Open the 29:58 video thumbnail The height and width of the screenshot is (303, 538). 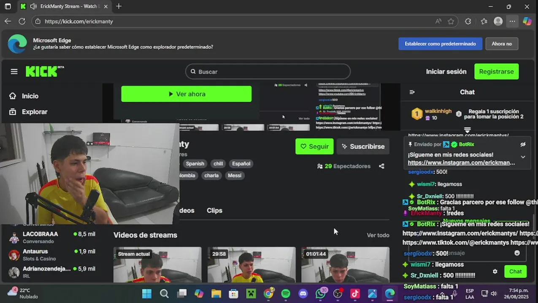click(251, 265)
